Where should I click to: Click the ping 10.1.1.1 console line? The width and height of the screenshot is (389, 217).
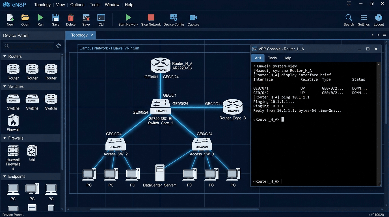click(282, 97)
